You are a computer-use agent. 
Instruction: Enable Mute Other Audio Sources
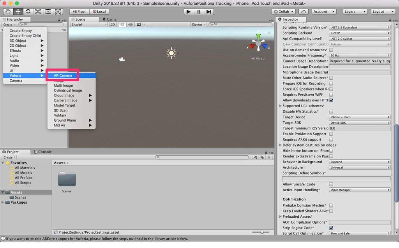tap(331, 78)
